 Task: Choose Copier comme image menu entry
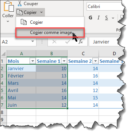[x=50, y=33]
